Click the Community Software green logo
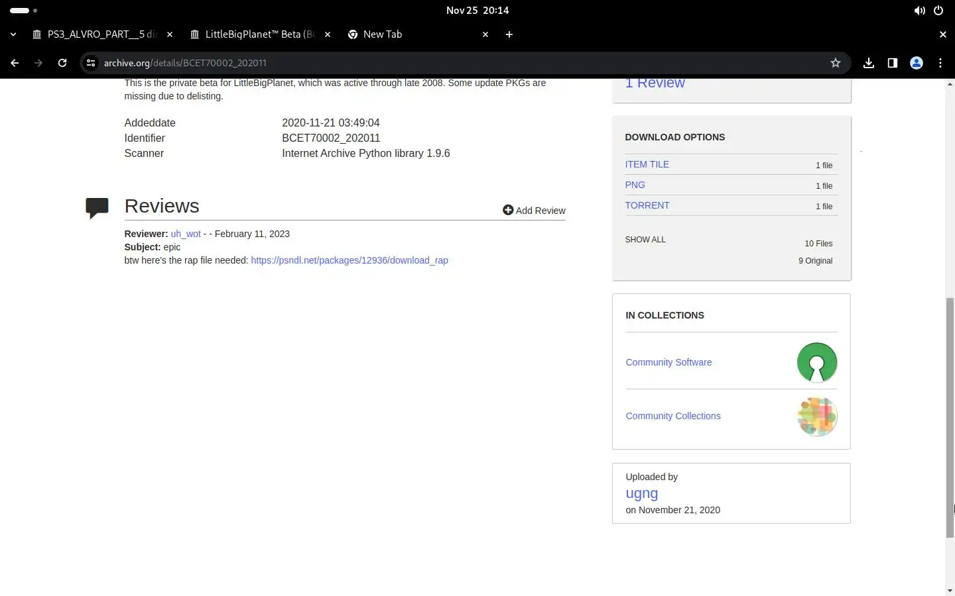 (817, 362)
